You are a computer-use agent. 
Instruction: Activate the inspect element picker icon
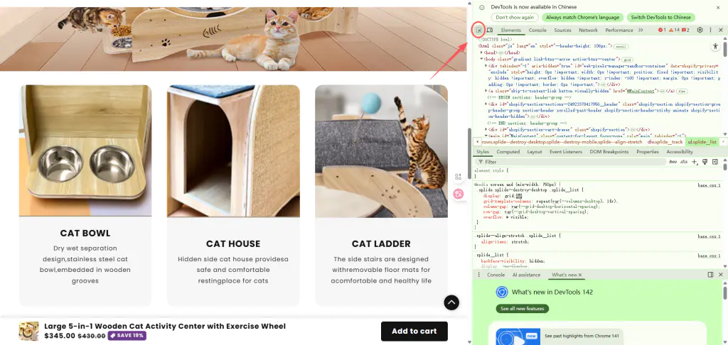click(x=478, y=30)
